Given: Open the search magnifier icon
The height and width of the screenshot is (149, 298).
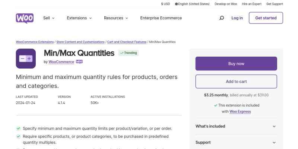Looking at the screenshot, I should (x=222, y=18).
